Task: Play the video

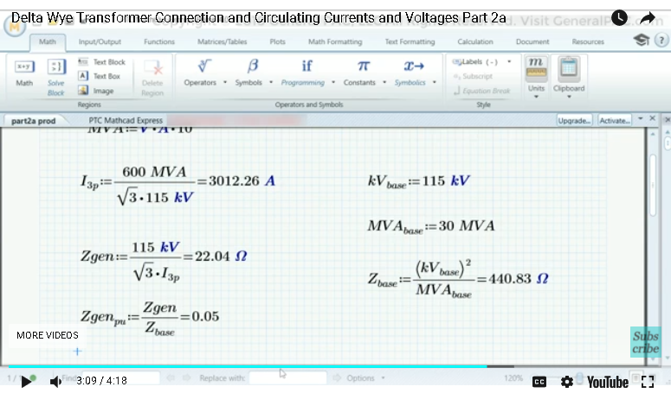Action: [26, 381]
